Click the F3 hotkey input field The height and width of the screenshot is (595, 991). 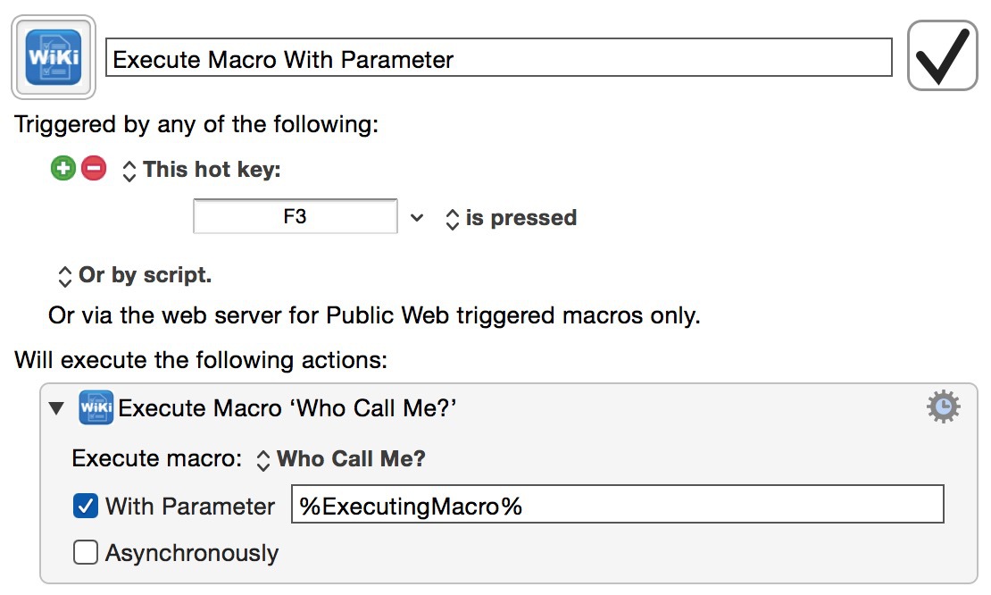click(x=295, y=216)
